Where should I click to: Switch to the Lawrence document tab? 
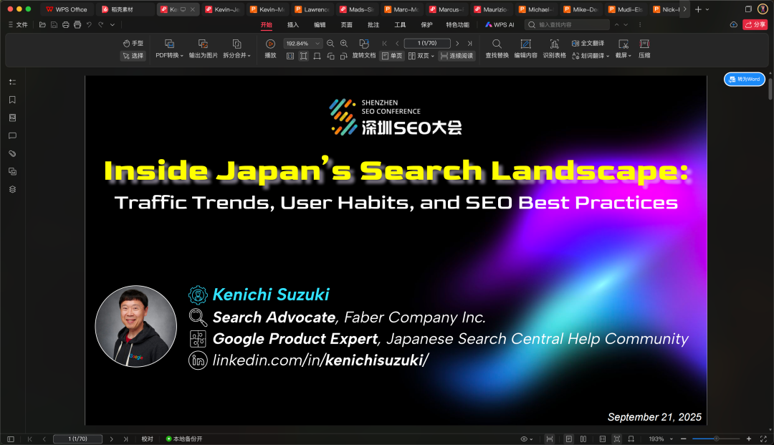[x=312, y=9]
